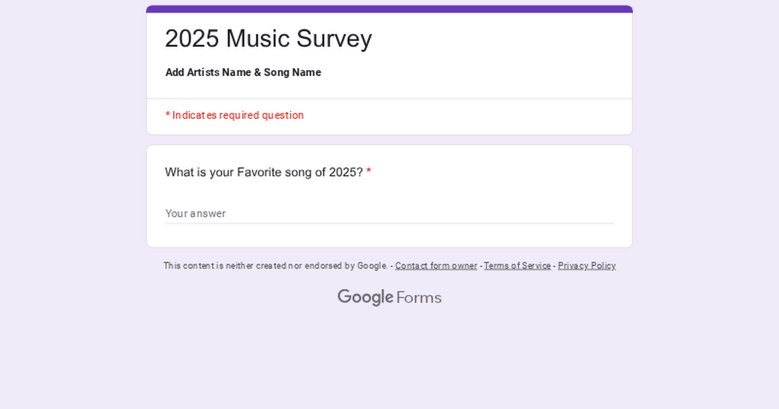Click the word Google in the disclaimer sentence
The width and height of the screenshot is (779, 409).
[x=372, y=266]
